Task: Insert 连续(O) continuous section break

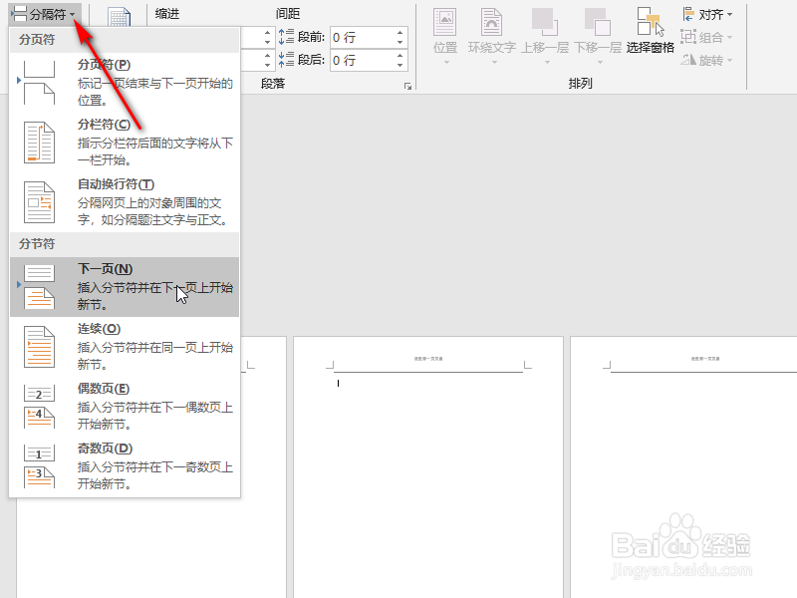Action: pos(125,347)
